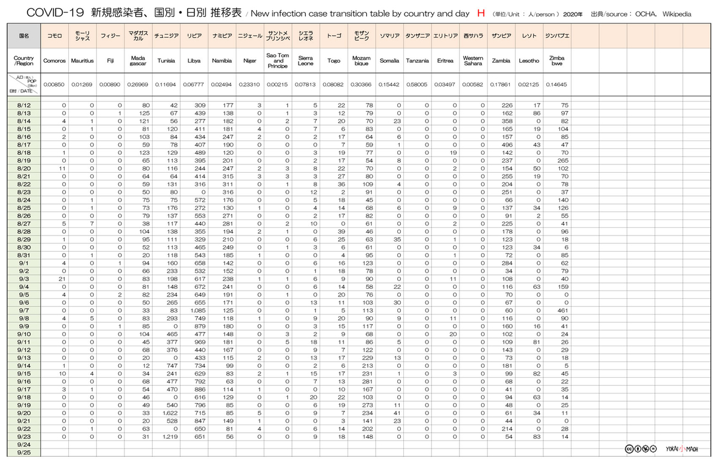
Task: Click population value "0.14645" for Zimbabwe
Action: [x=556, y=85]
